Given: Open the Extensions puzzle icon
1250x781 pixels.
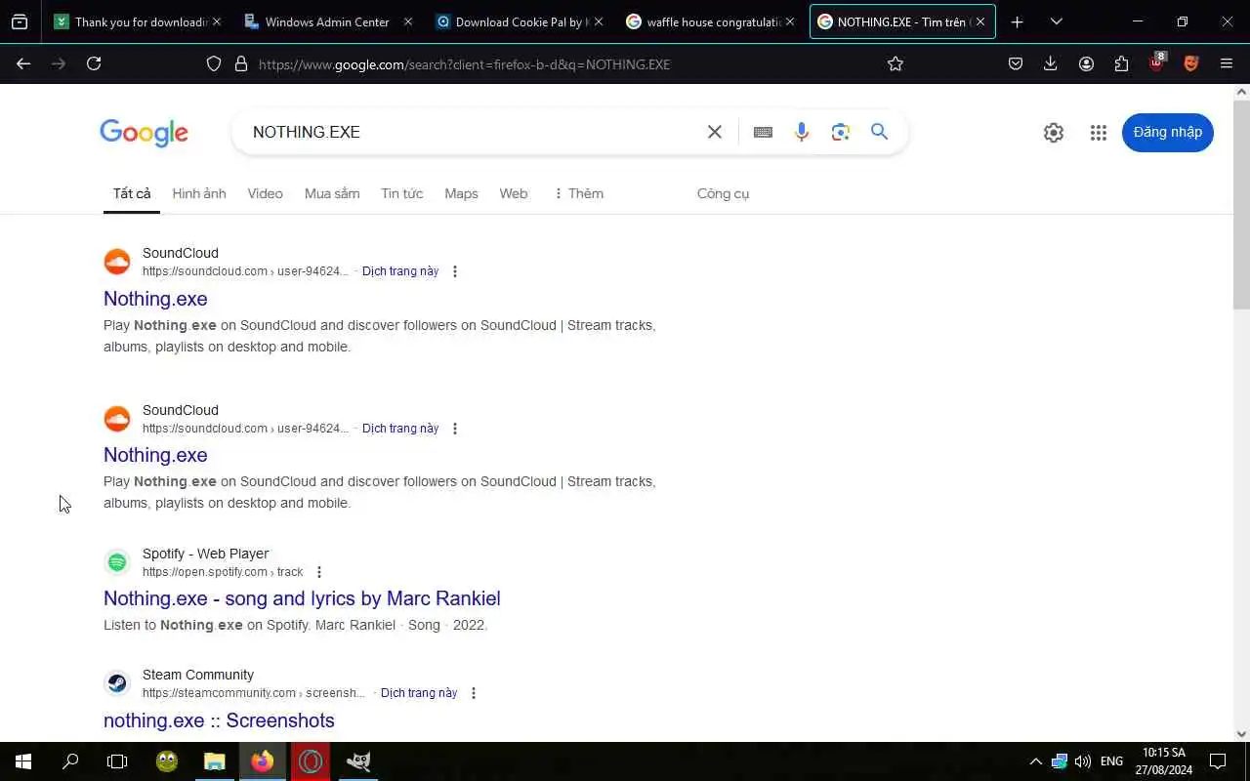Looking at the screenshot, I should click(1121, 63).
